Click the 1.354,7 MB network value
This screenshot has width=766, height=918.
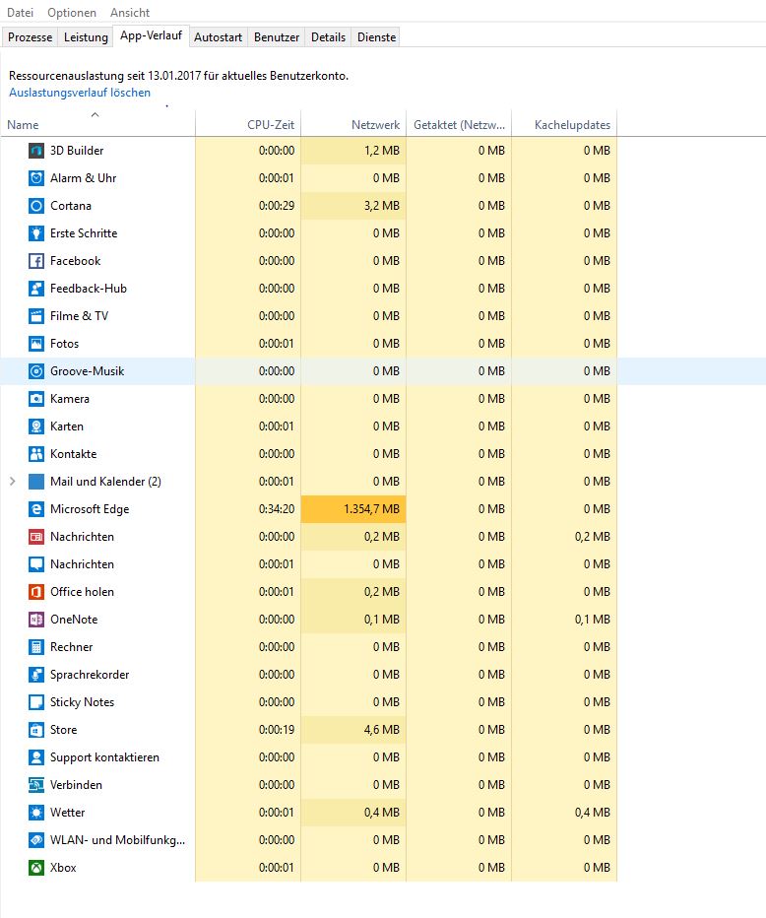pyautogui.click(x=371, y=509)
